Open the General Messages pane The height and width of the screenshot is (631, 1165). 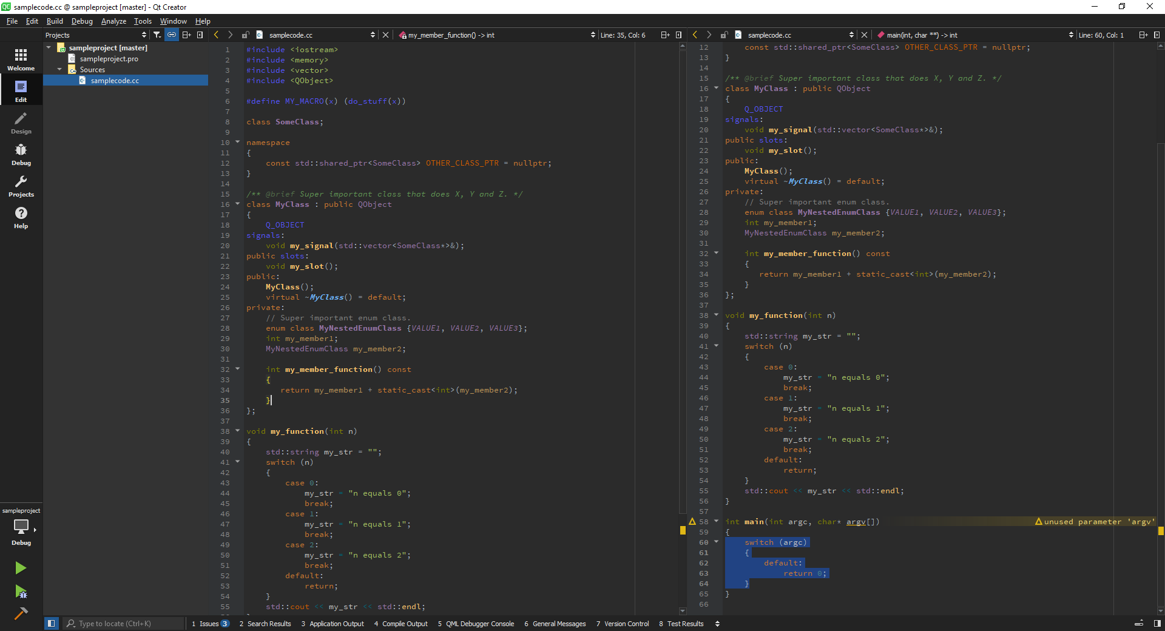coord(555,624)
